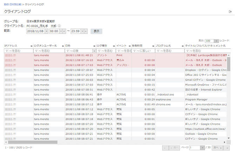
Task: Expand the start time 00:00 dropdown
Action: (60, 31)
